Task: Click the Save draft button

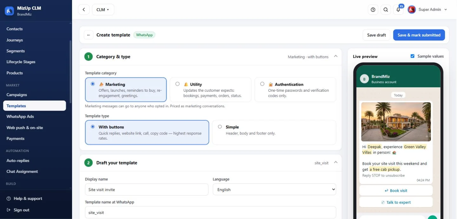Action: (376, 35)
